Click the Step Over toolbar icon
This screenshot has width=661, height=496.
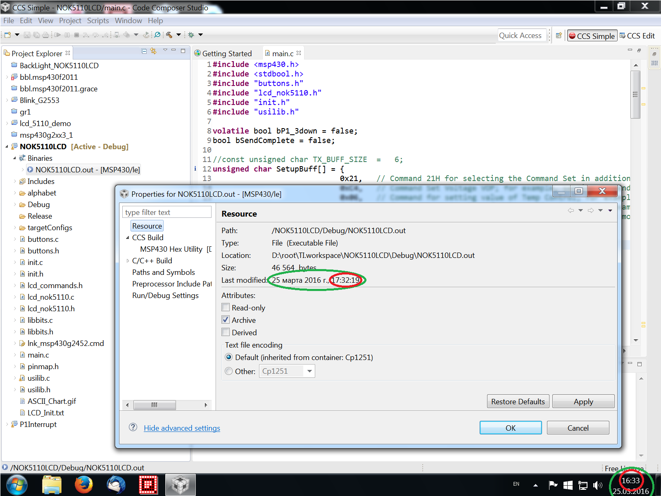96,35
